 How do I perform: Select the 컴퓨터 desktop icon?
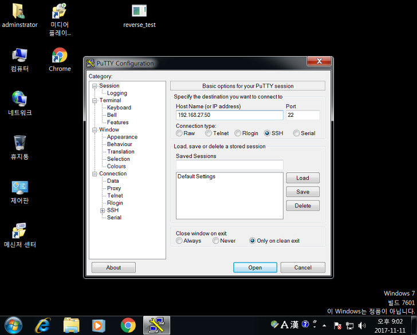[x=19, y=60]
